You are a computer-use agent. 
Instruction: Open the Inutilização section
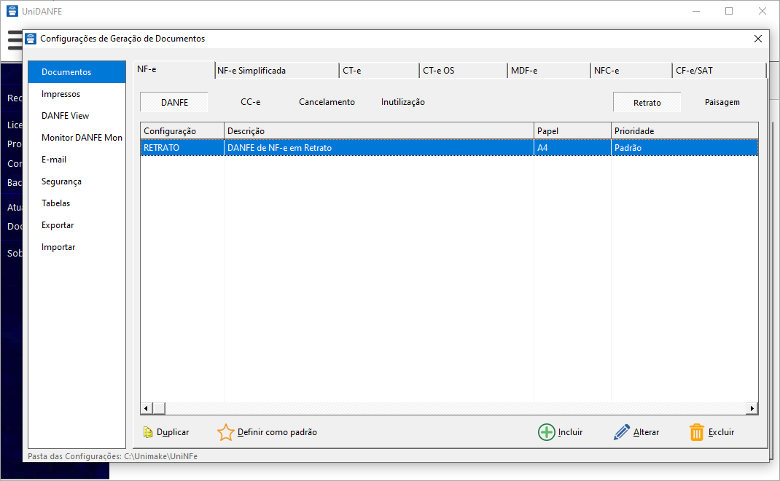coord(402,102)
